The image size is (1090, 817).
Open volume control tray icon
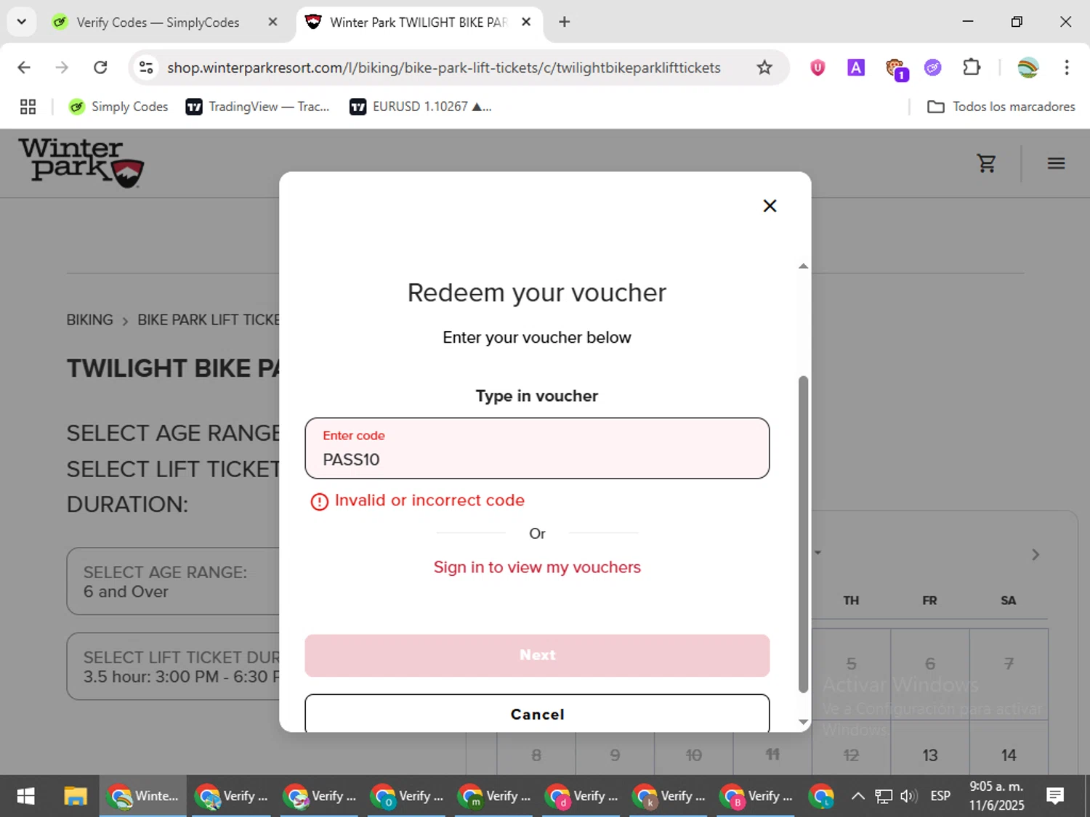908,797
